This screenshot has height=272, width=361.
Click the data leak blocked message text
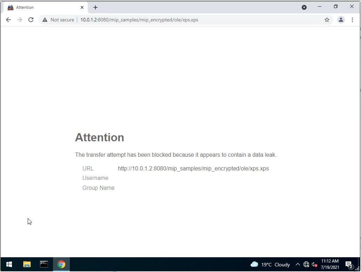click(176, 155)
